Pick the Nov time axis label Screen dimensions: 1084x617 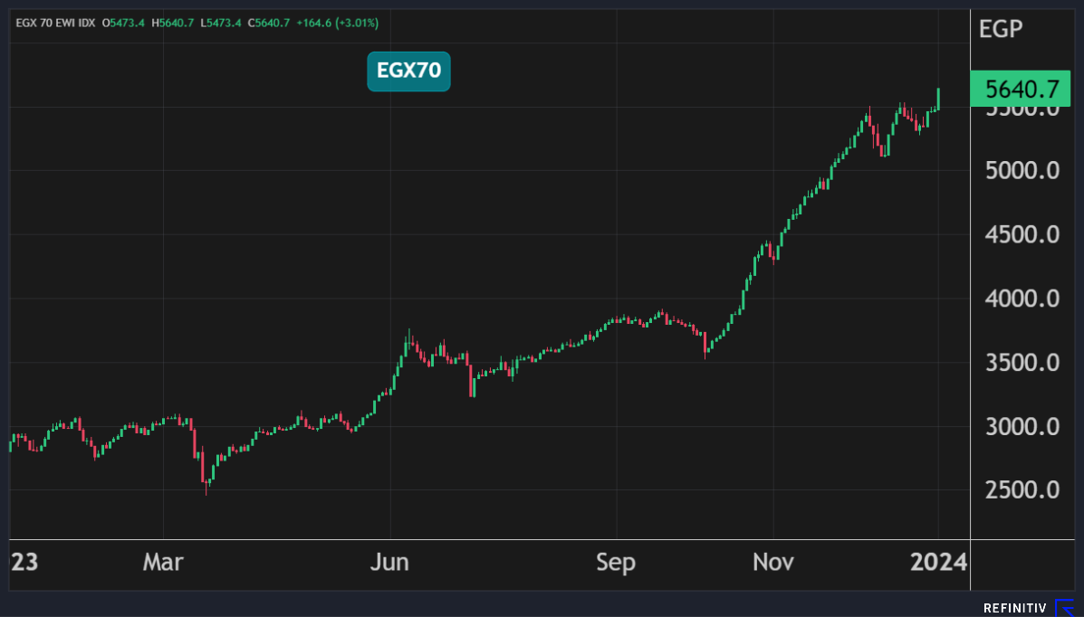pyautogui.click(x=773, y=563)
